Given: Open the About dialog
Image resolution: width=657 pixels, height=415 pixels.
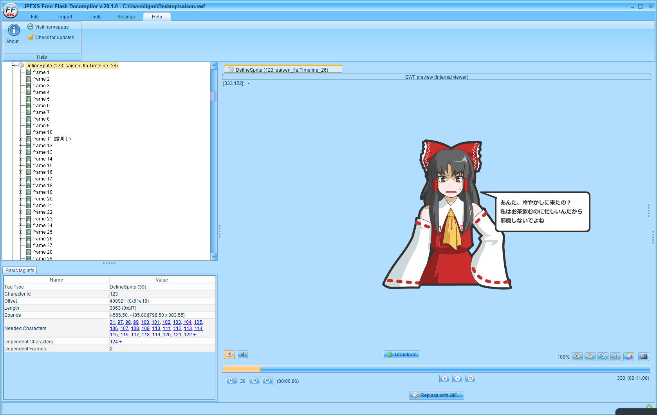Looking at the screenshot, I should click(14, 34).
